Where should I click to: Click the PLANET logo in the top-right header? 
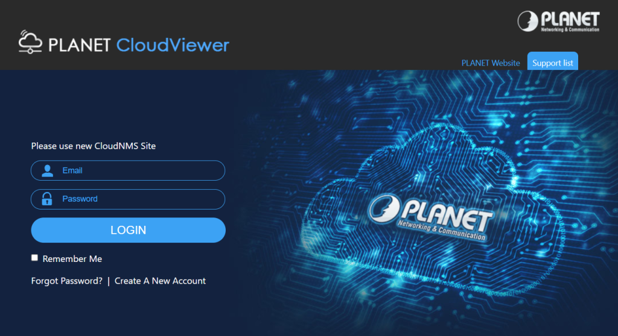(x=558, y=20)
